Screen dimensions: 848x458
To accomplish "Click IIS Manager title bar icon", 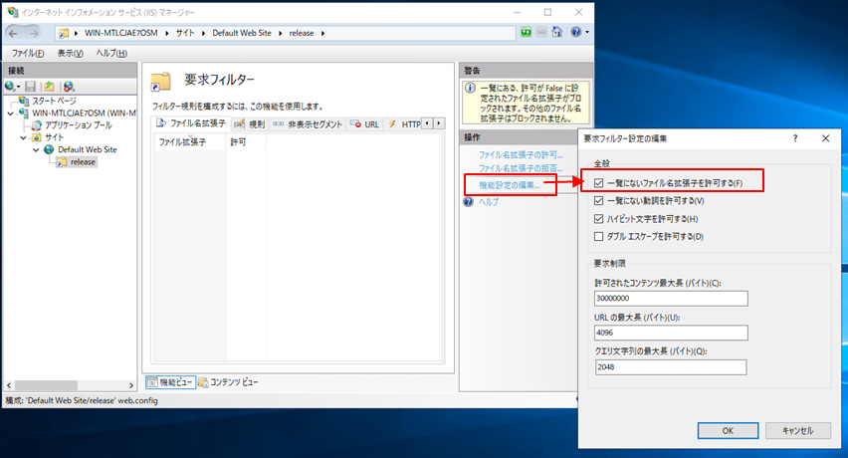I will pos(12,12).
